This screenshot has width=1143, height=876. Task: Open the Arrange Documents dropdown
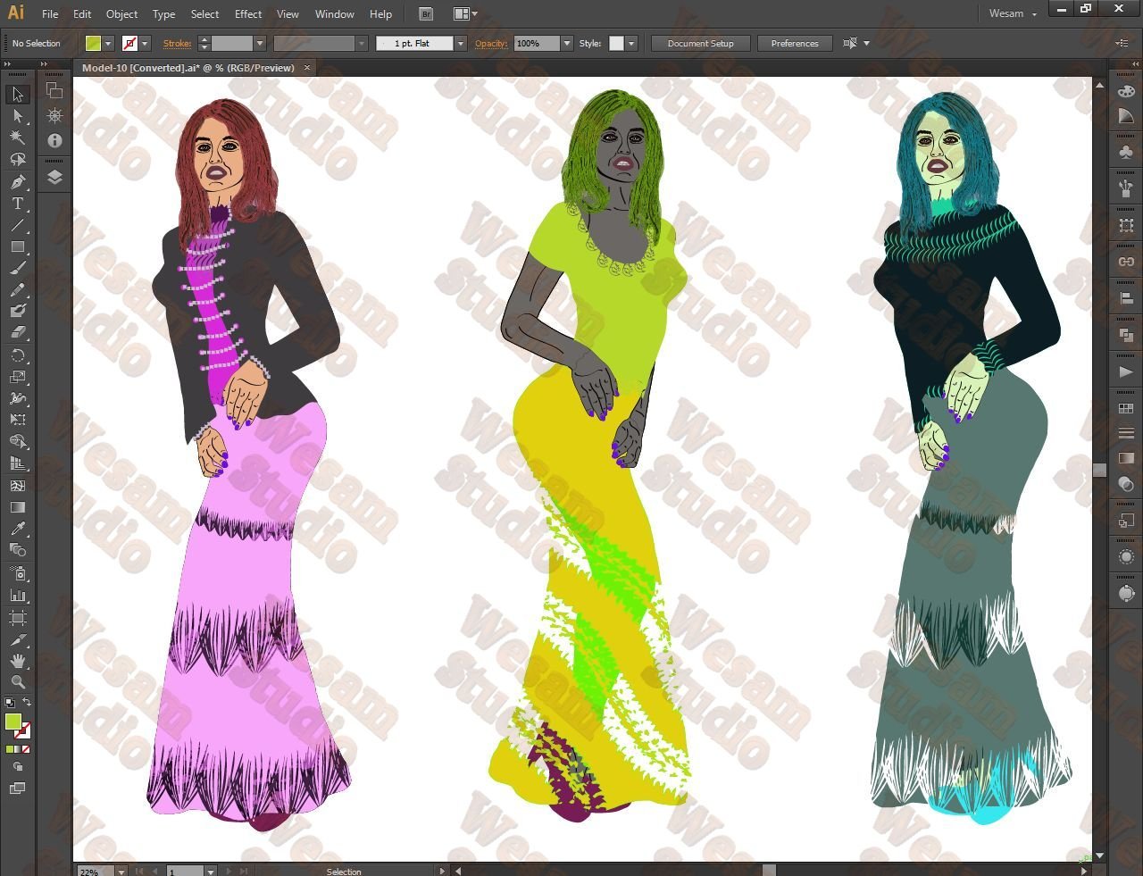tap(465, 14)
